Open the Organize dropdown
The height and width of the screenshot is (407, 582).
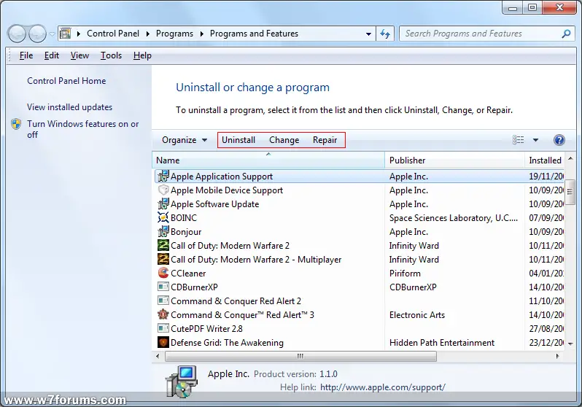[x=185, y=140]
